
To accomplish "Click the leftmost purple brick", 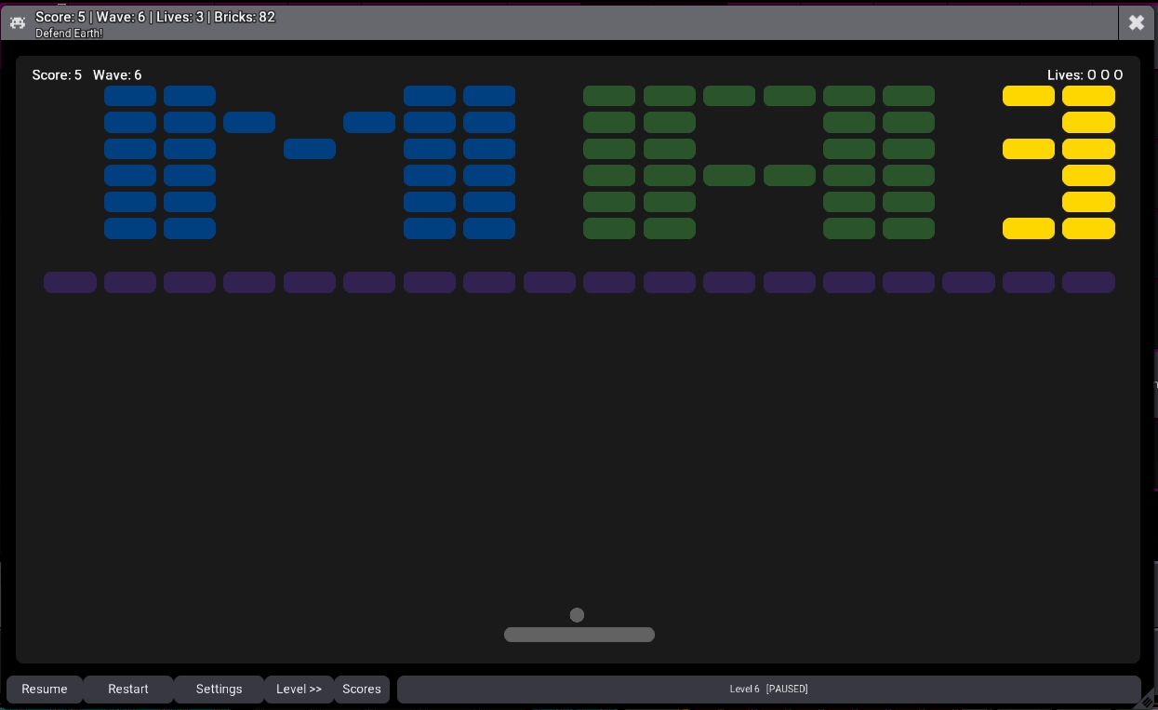I will tap(70, 282).
